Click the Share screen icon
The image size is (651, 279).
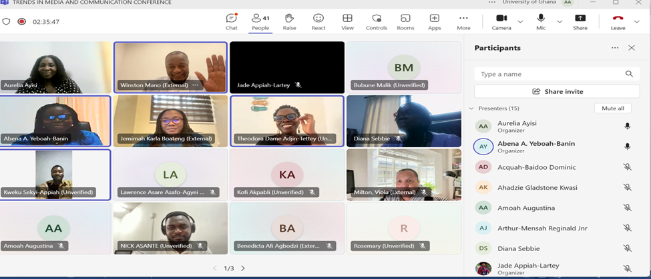pyautogui.click(x=580, y=21)
